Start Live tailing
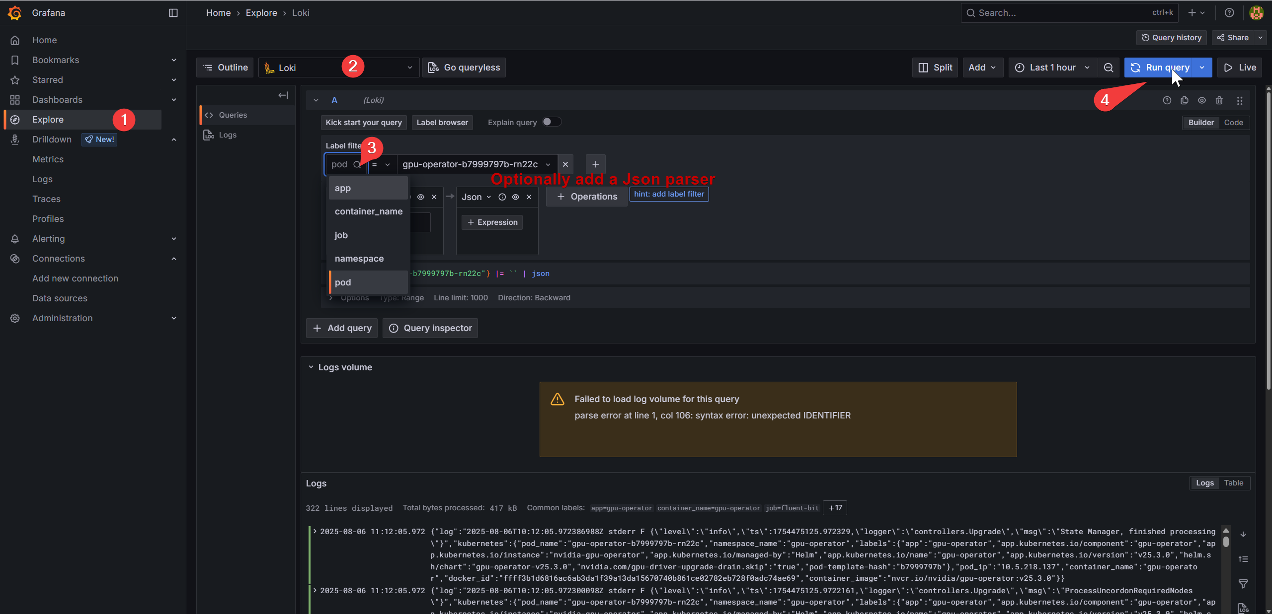The image size is (1272, 614). pos(1240,68)
